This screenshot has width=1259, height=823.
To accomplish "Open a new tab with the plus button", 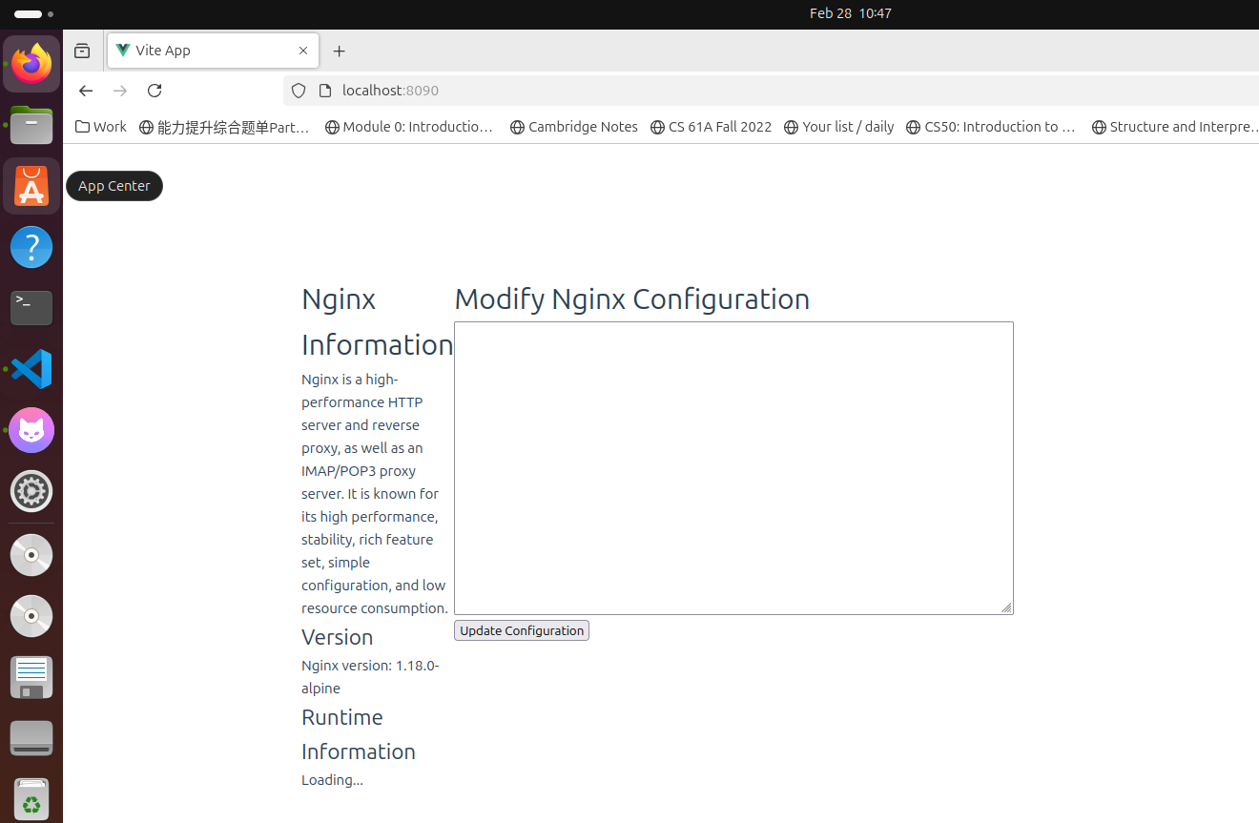I will (339, 51).
